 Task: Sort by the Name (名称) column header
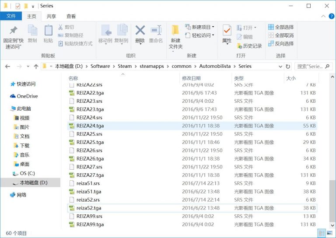point(122,78)
